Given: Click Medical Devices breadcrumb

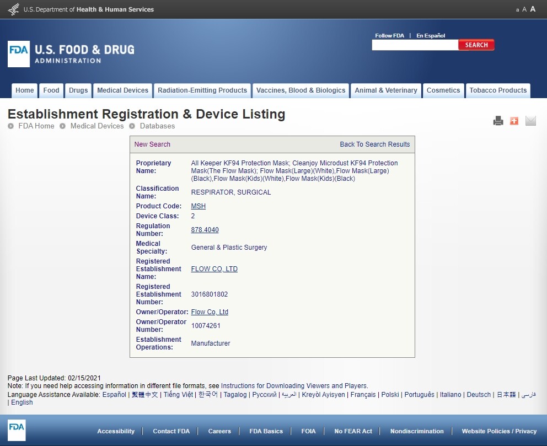Looking at the screenshot, I should coord(97,126).
